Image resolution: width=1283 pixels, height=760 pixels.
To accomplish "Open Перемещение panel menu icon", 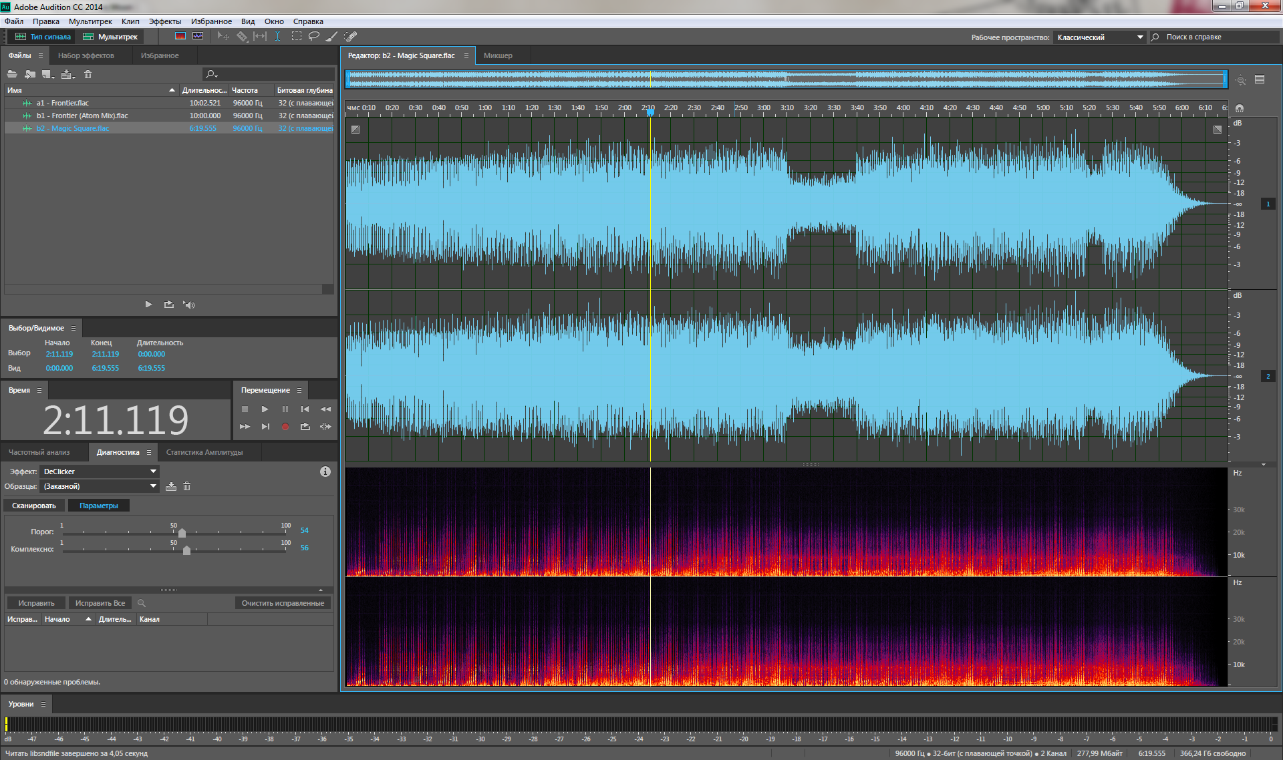I will [x=299, y=390].
